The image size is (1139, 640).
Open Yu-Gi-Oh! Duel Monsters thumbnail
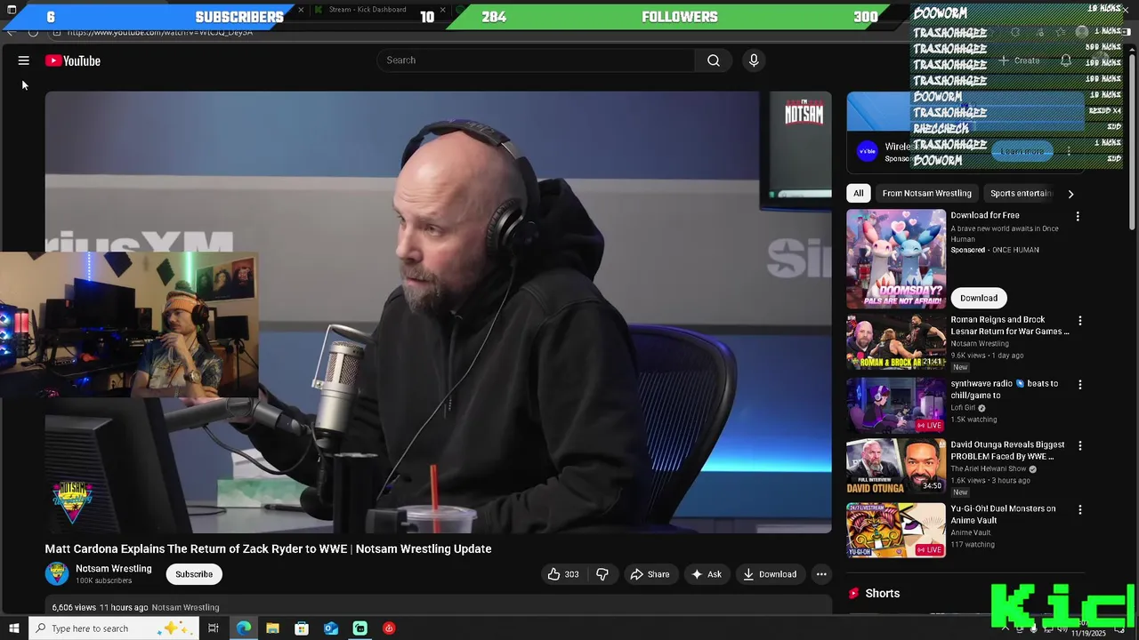pyautogui.click(x=896, y=531)
